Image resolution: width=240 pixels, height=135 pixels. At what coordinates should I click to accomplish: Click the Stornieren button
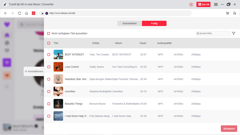pyautogui.click(x=229, y=129)
